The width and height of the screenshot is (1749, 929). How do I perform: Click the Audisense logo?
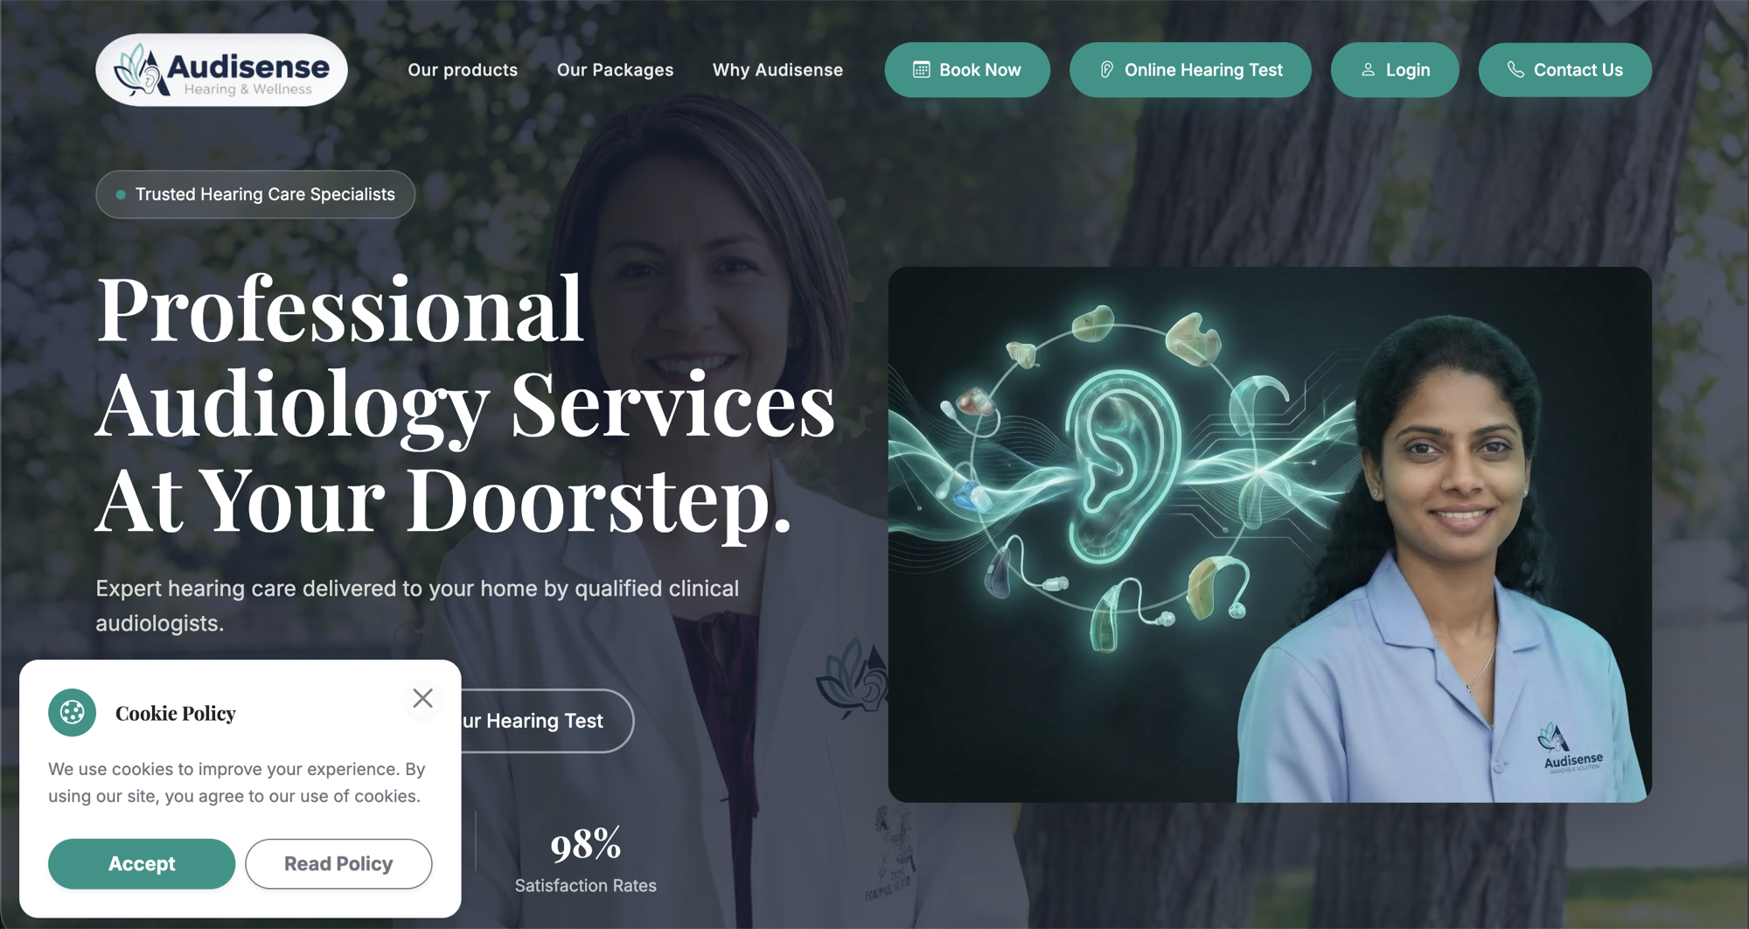coord(221,70)
